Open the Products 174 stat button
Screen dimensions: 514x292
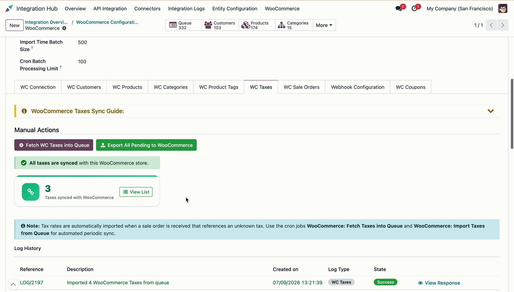(x=257, y=25)
